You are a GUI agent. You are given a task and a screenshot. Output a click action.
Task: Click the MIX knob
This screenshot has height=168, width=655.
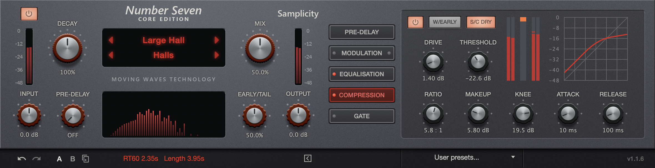pyautogui.click(x=260, y=48)
